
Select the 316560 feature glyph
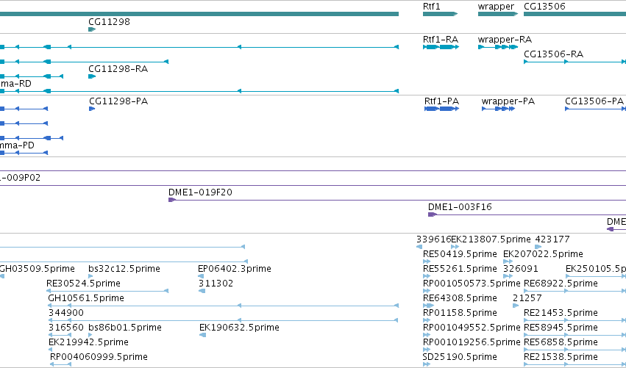[60, 335]
